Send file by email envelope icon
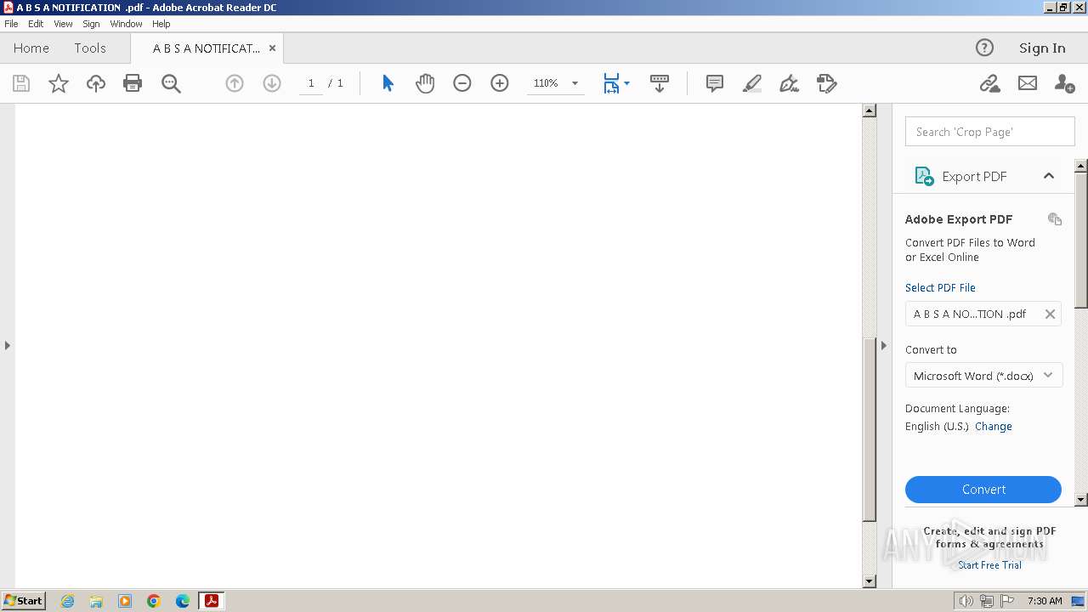The height and width of the screenshot is (612, 1088). pyautogui.click(x=1028, y=83)
